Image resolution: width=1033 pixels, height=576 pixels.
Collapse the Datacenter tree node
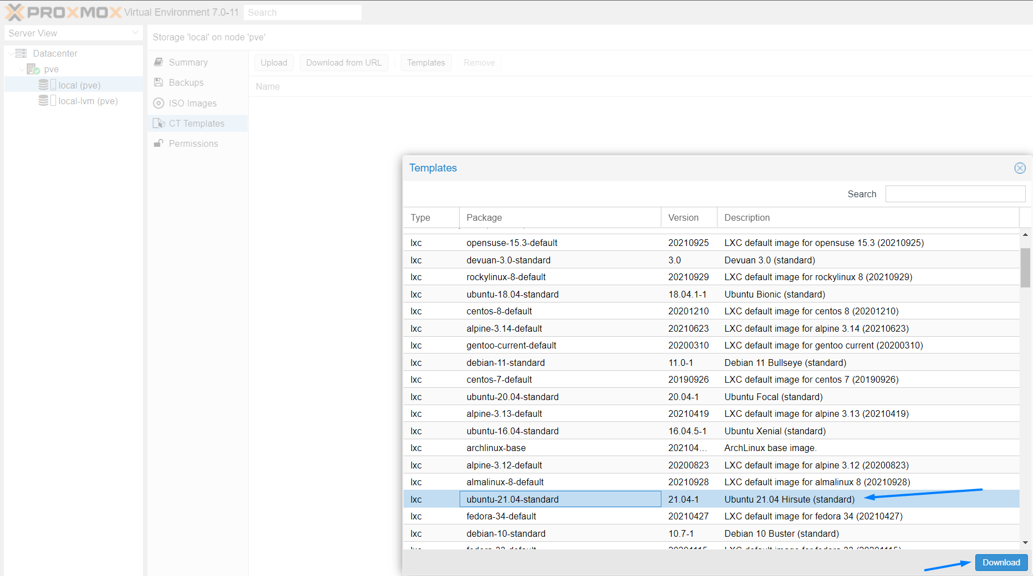pos(11,54)
